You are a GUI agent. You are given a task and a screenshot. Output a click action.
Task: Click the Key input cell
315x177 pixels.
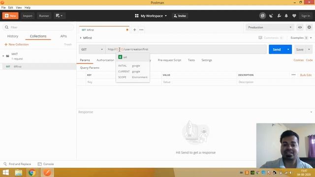tap(124, 82)
